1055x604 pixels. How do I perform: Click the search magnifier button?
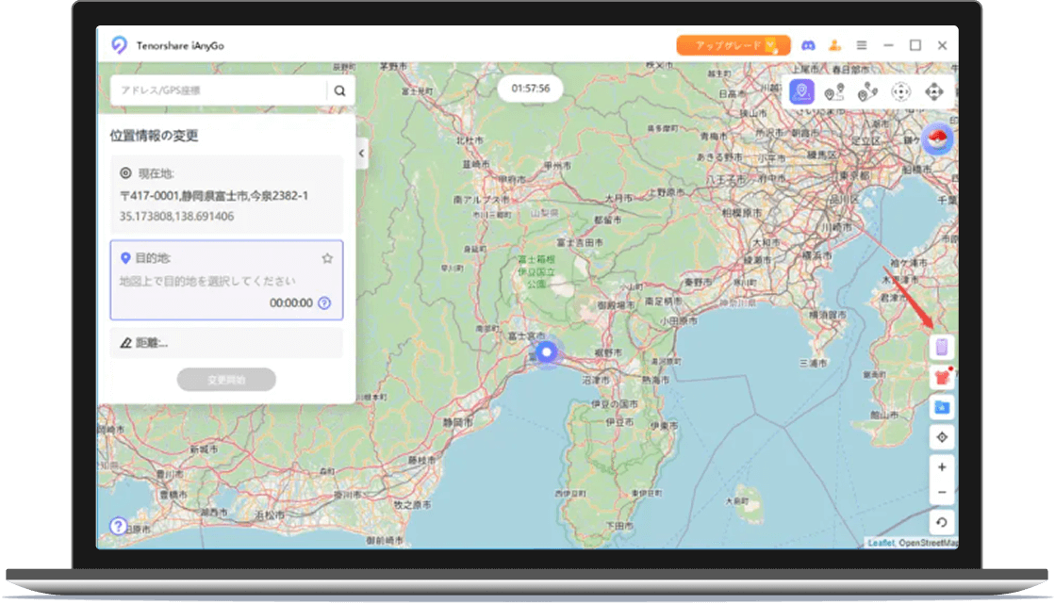click(x=339, y=90)
